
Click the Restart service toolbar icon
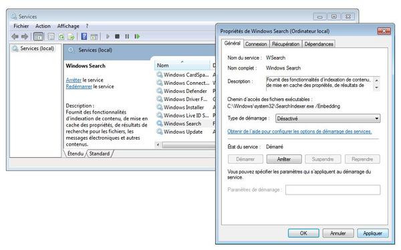pos(137,37)
